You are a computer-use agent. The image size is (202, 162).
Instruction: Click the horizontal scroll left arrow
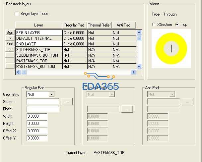(18, 72)
